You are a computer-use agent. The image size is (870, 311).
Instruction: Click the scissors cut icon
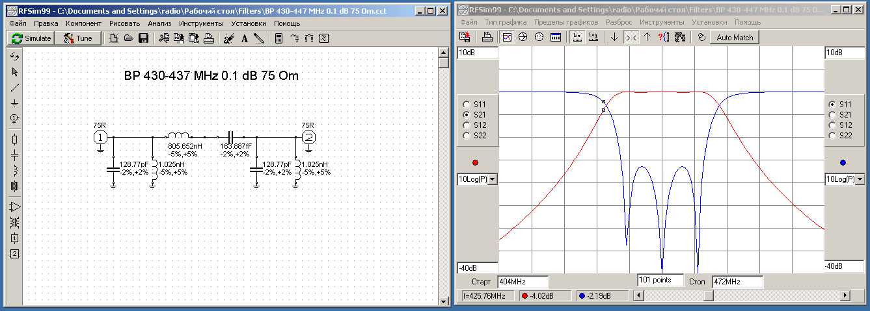tap(163, 38)
